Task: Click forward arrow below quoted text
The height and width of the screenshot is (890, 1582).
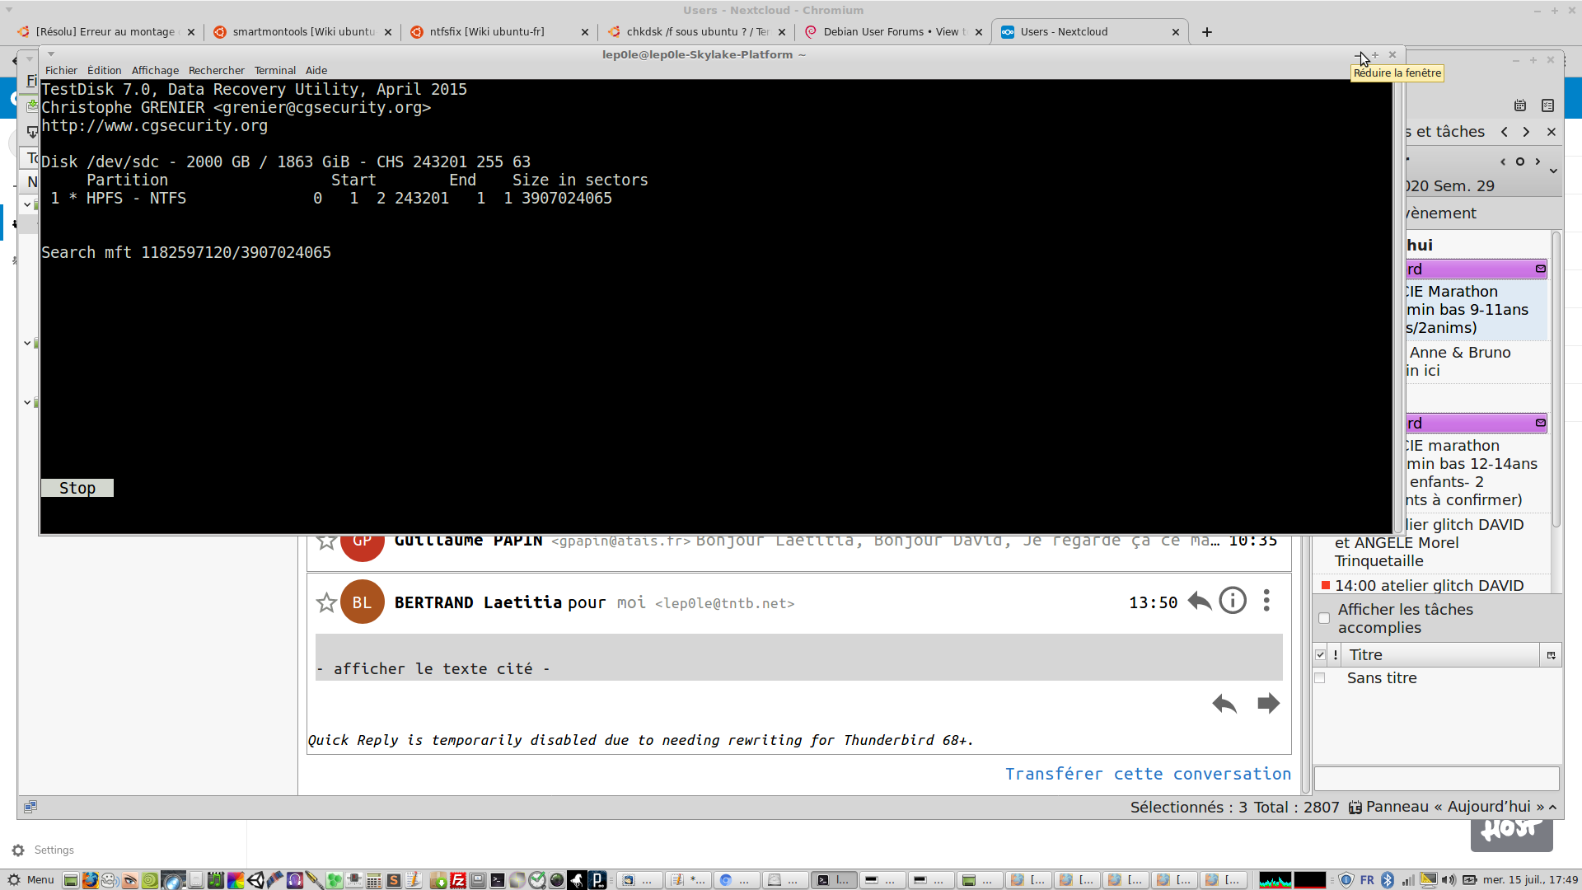Action: coord(1268,703)
